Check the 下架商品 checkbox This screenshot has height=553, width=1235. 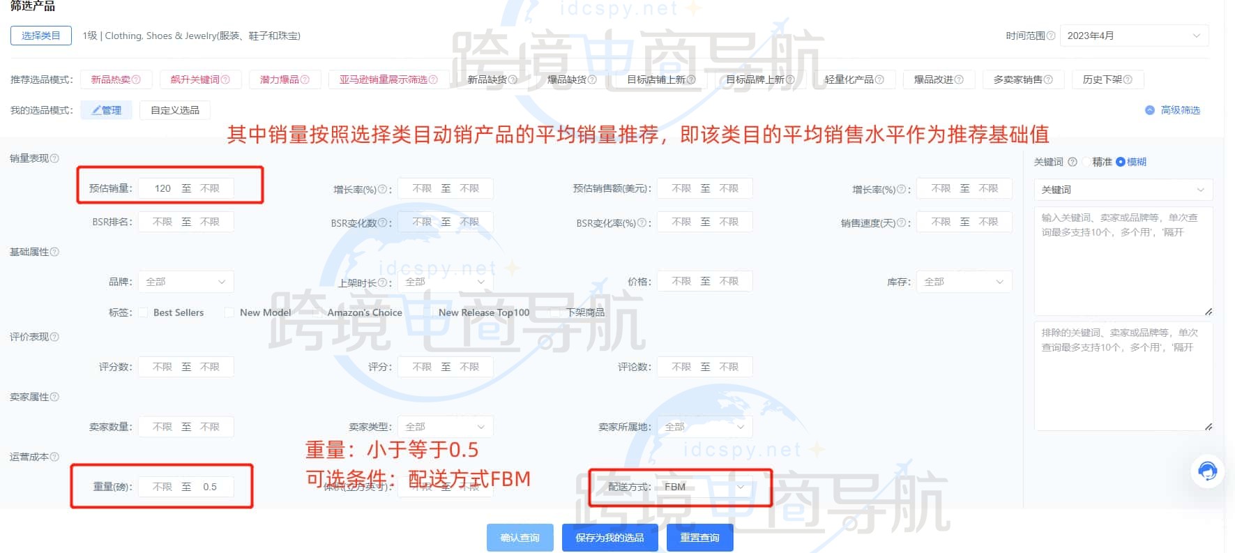point(555,312)
